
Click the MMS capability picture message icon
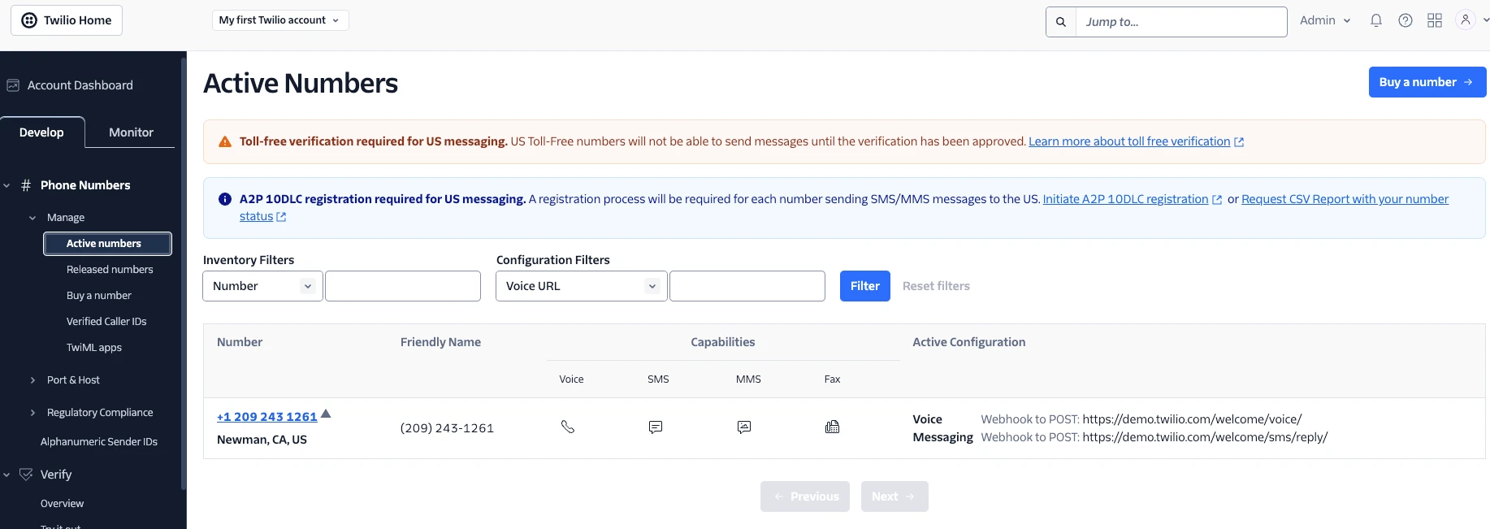point(744,427)
